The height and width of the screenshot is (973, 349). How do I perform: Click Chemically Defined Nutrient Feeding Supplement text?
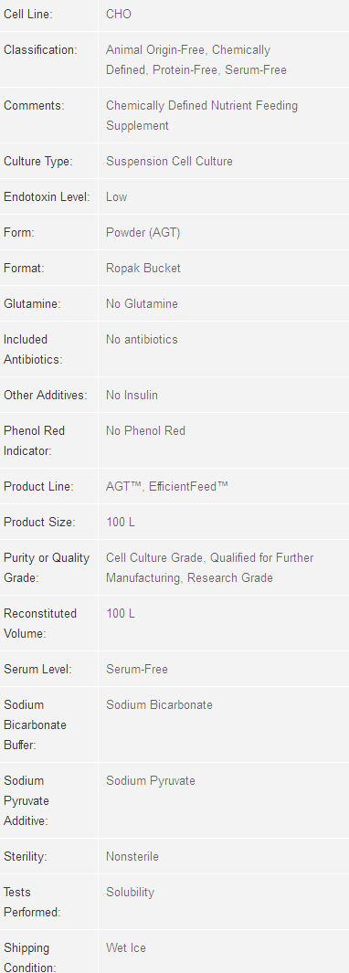click(x=202, y=115)
